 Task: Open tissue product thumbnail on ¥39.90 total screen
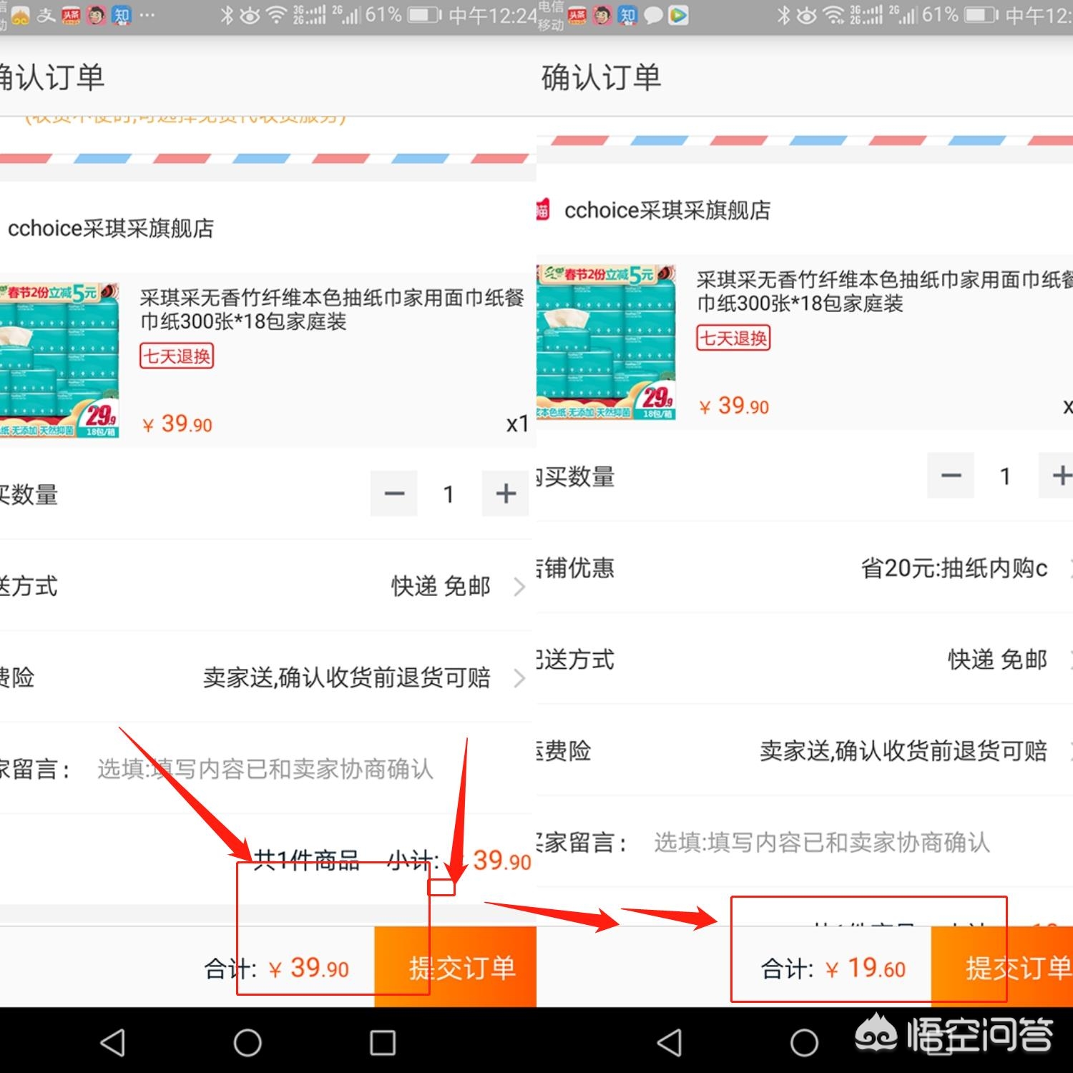click(x=59, y=361)
